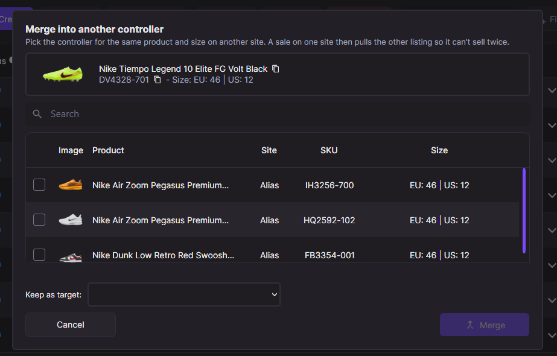The width and height of the screenshot is (557, 356).
Task: Check the box for Nike Dunk Low Retro
Action: click(39, 255)
